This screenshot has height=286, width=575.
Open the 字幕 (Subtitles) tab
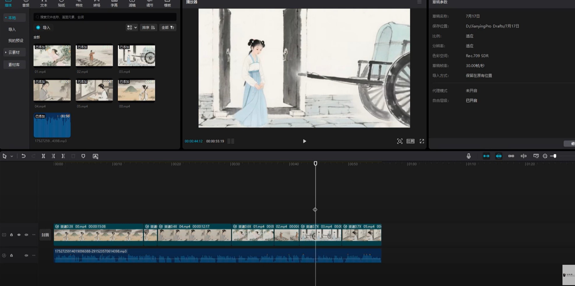coord(114,3)
